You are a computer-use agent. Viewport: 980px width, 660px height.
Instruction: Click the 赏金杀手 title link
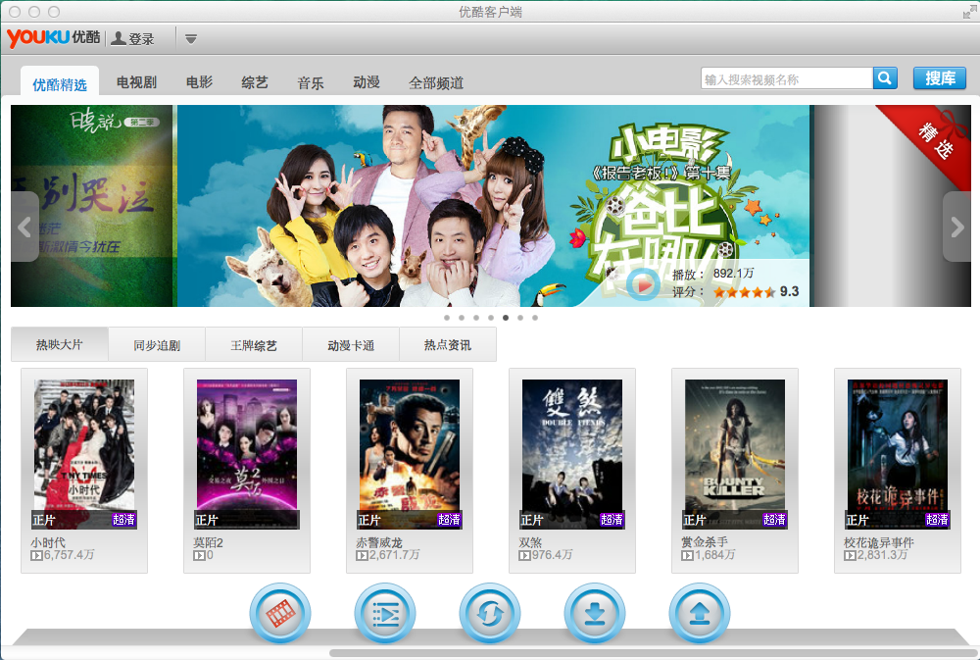point(705,542)
